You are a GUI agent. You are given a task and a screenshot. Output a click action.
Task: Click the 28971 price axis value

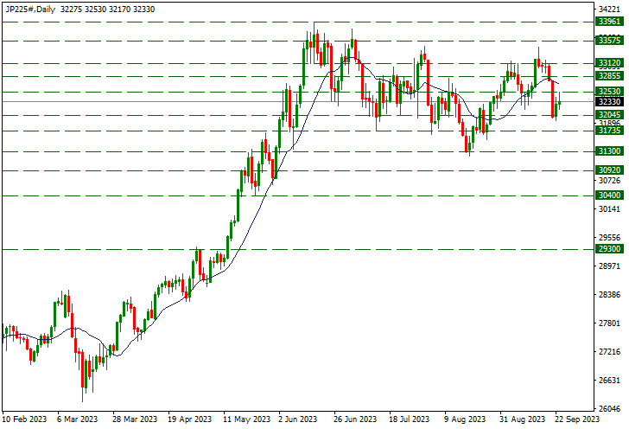(x=609, y=266)
